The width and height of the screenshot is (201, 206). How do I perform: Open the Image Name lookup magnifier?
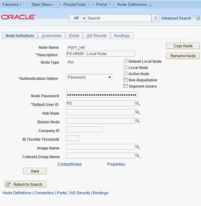[x=138, y=147]
